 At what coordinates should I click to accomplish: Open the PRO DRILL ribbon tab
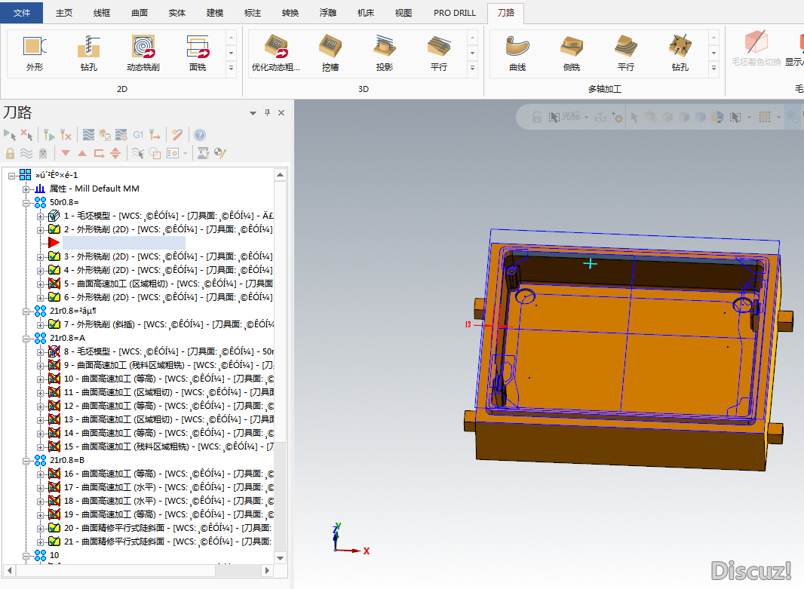point(455,13)
